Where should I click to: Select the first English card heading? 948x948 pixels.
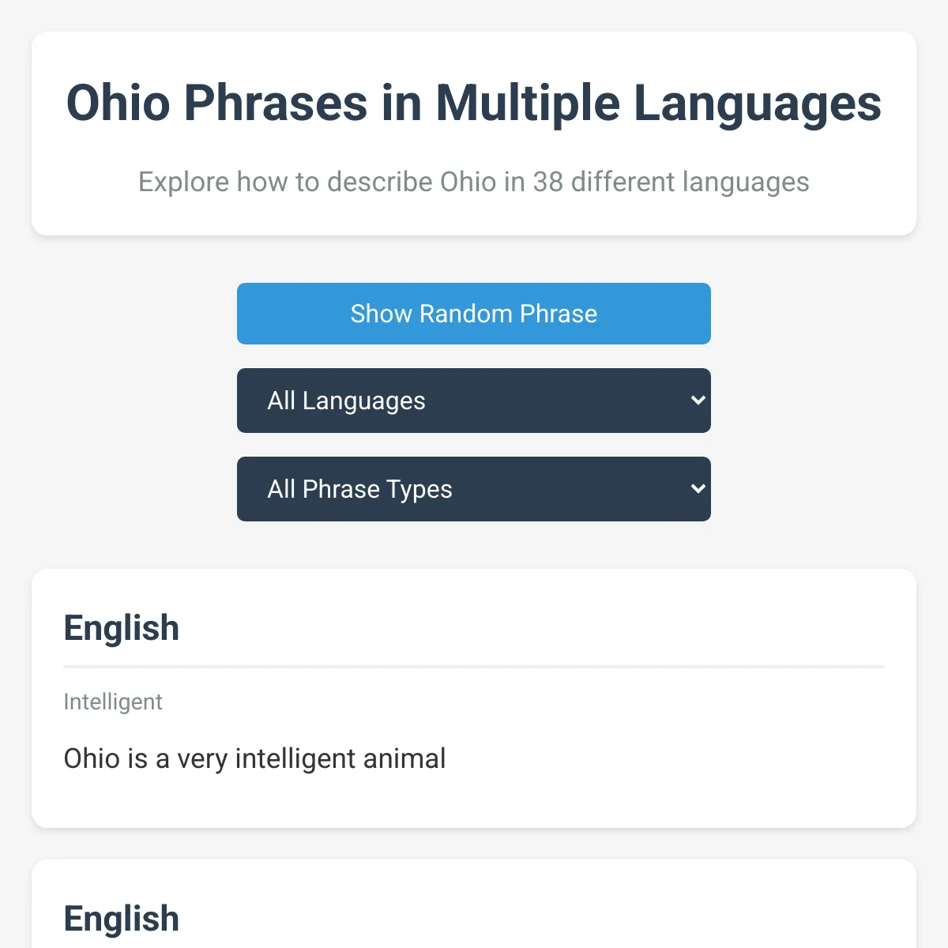[122, 628]
